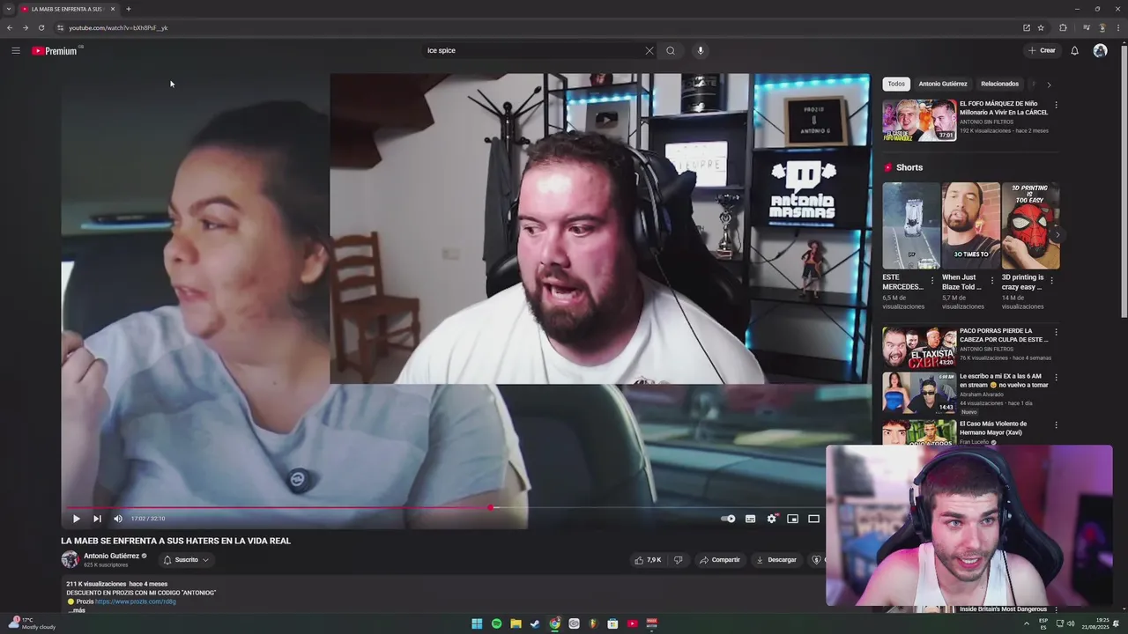Viewport: 1128px width, 634px height.
Task: Open the weather widget in taskbar
Action: coord(32,623)
